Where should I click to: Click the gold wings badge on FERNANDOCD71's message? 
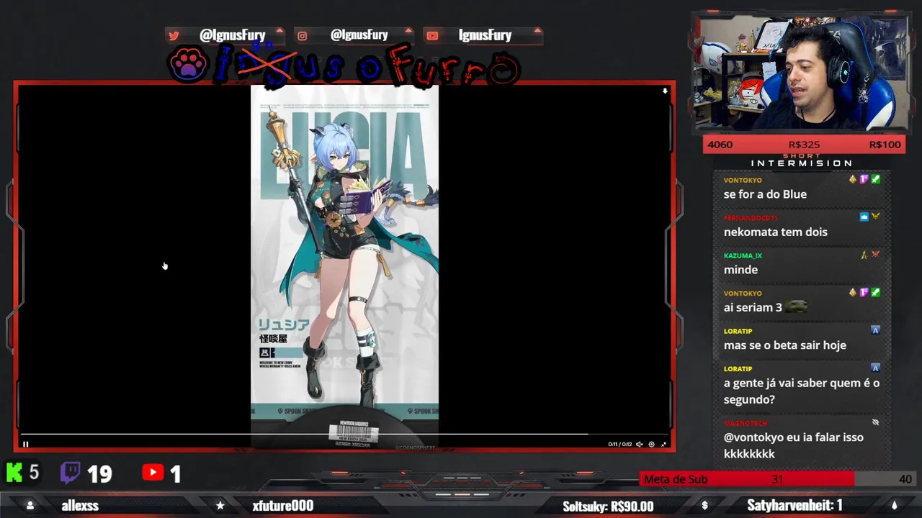(x=875, y=217)
